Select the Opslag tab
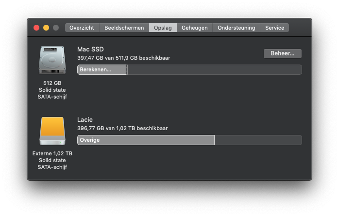The width and height of the screenshot is (339, 216). [x=163, y=28]
